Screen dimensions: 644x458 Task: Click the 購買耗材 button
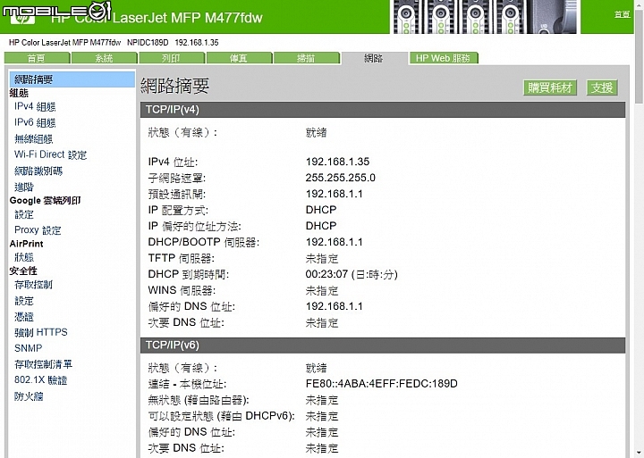pyautogui.click(x=550, y=87)
